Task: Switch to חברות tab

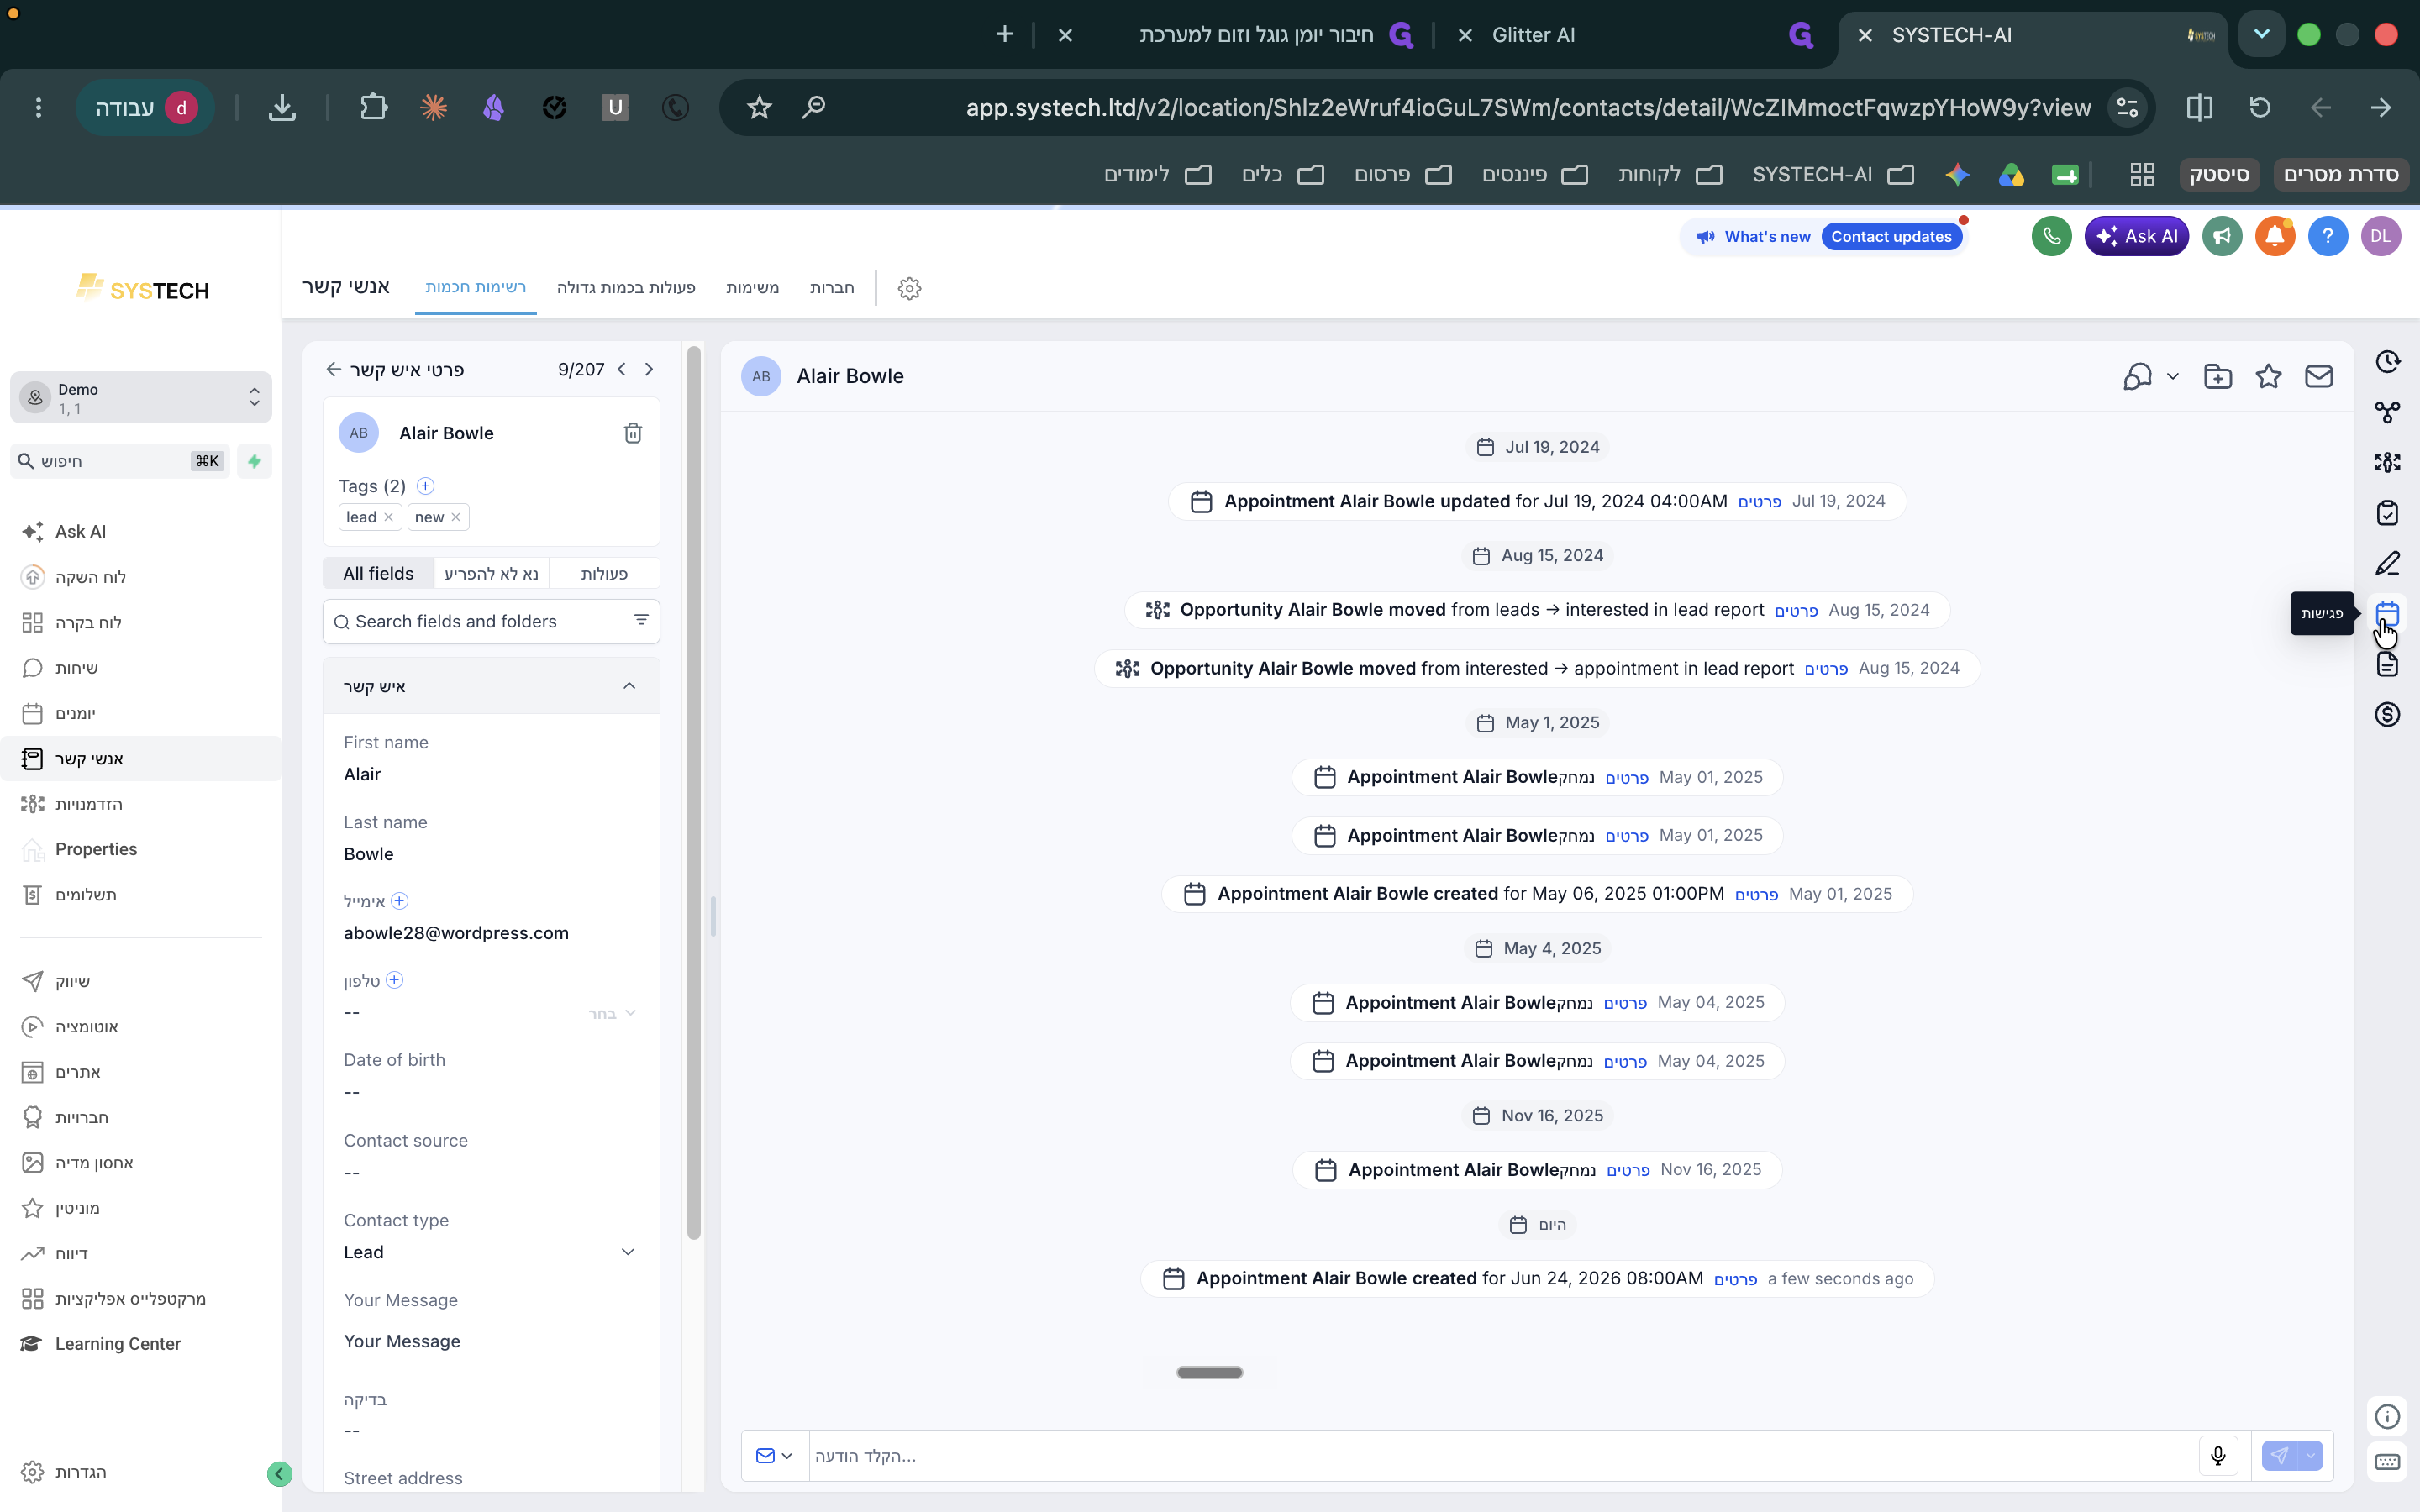Action: pyautogui.click(x=832, y=287)
